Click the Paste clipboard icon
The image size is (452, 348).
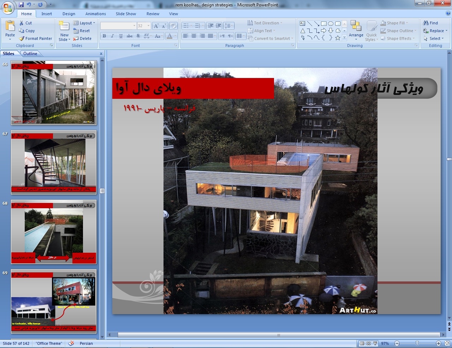coord(10,26)
